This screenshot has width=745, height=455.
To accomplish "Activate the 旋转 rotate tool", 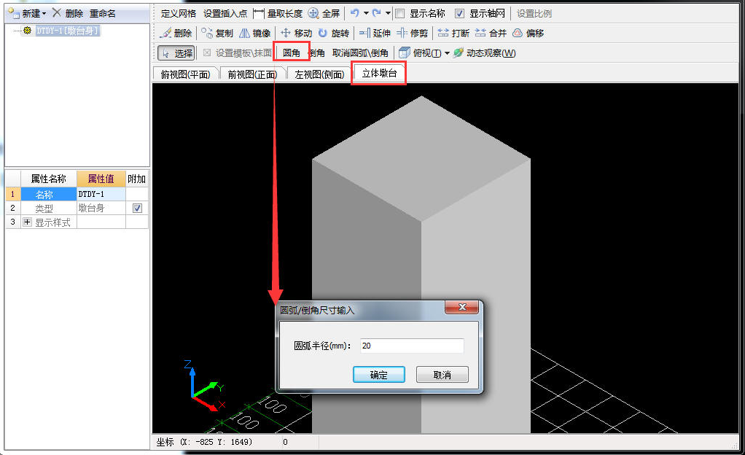I will (x=333, y=33).
